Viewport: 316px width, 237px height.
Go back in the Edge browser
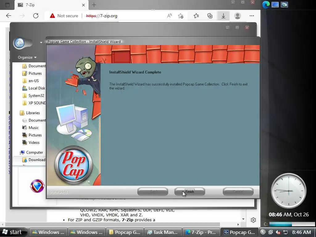9,16
